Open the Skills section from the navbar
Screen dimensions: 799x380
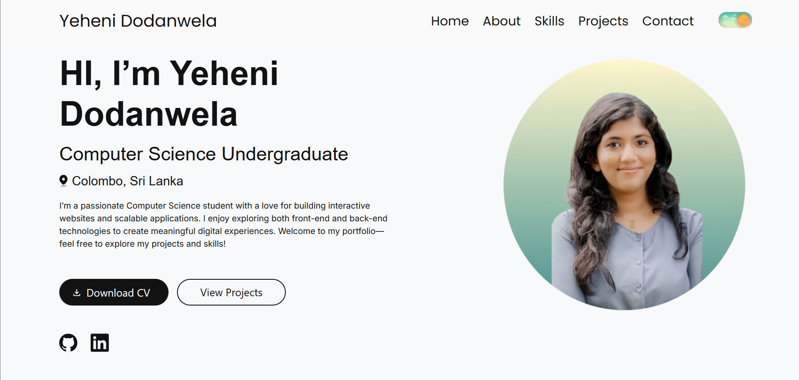pyautogui.click(x=549, y=21)
